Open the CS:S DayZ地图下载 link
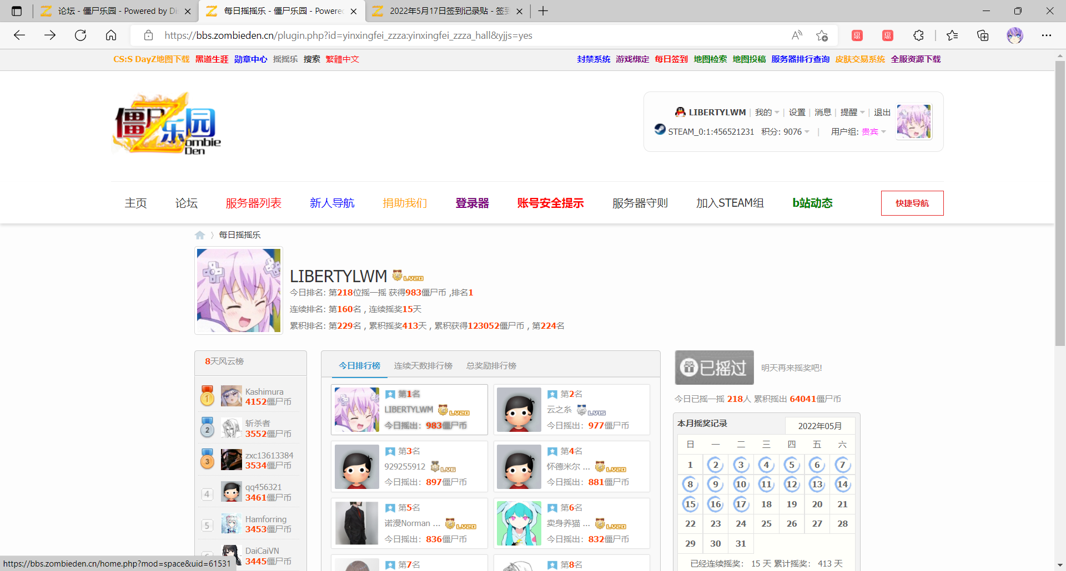 [x=152, y=59]
